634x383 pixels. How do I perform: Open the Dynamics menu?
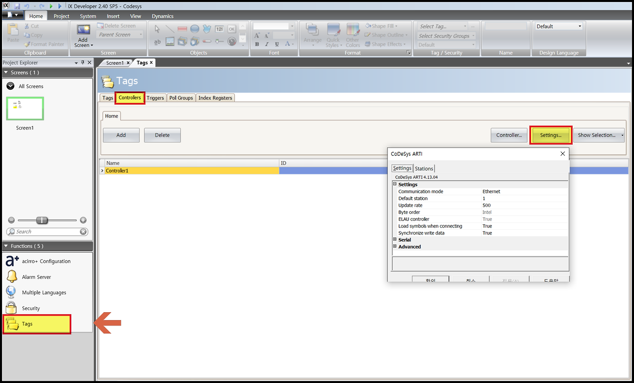coord(162,16)
